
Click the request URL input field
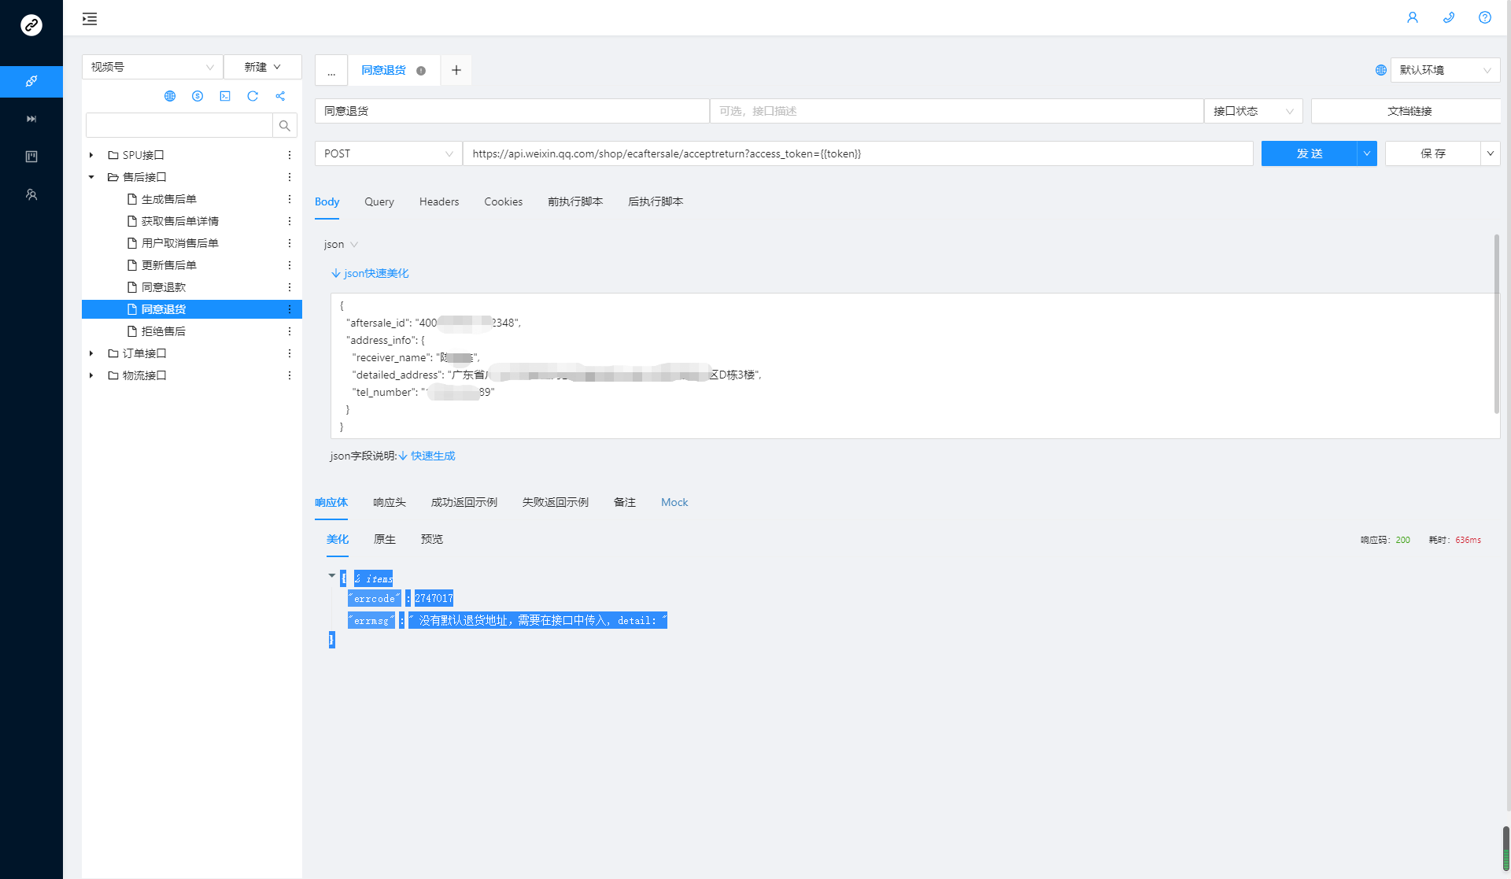[857, 153]
